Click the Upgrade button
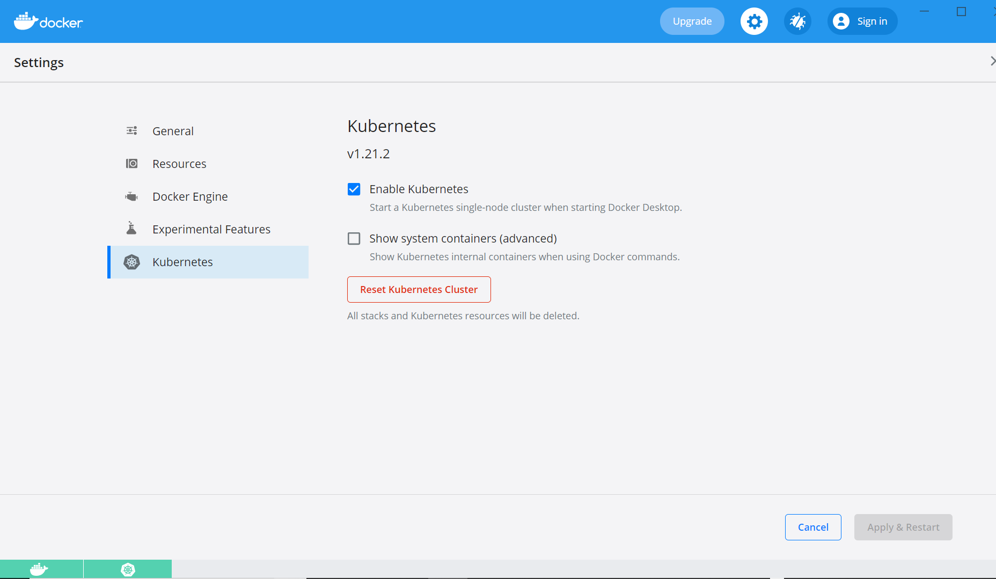 pos(692,21)
